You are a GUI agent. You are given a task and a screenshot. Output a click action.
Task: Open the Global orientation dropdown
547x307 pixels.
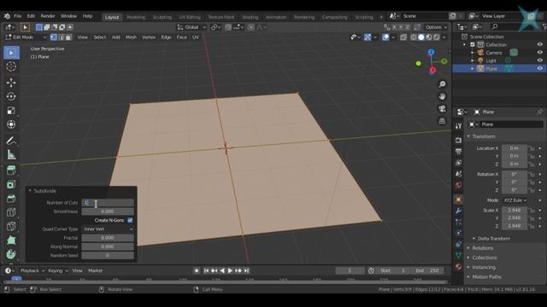(191, 27)
